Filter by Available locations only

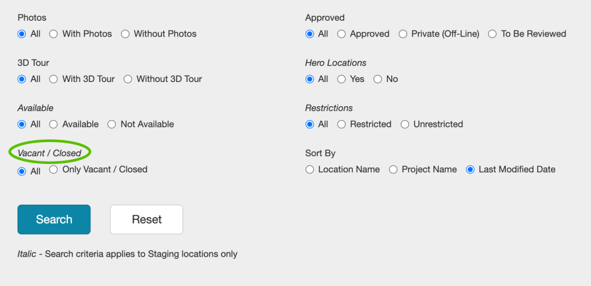tap(54, 124)
